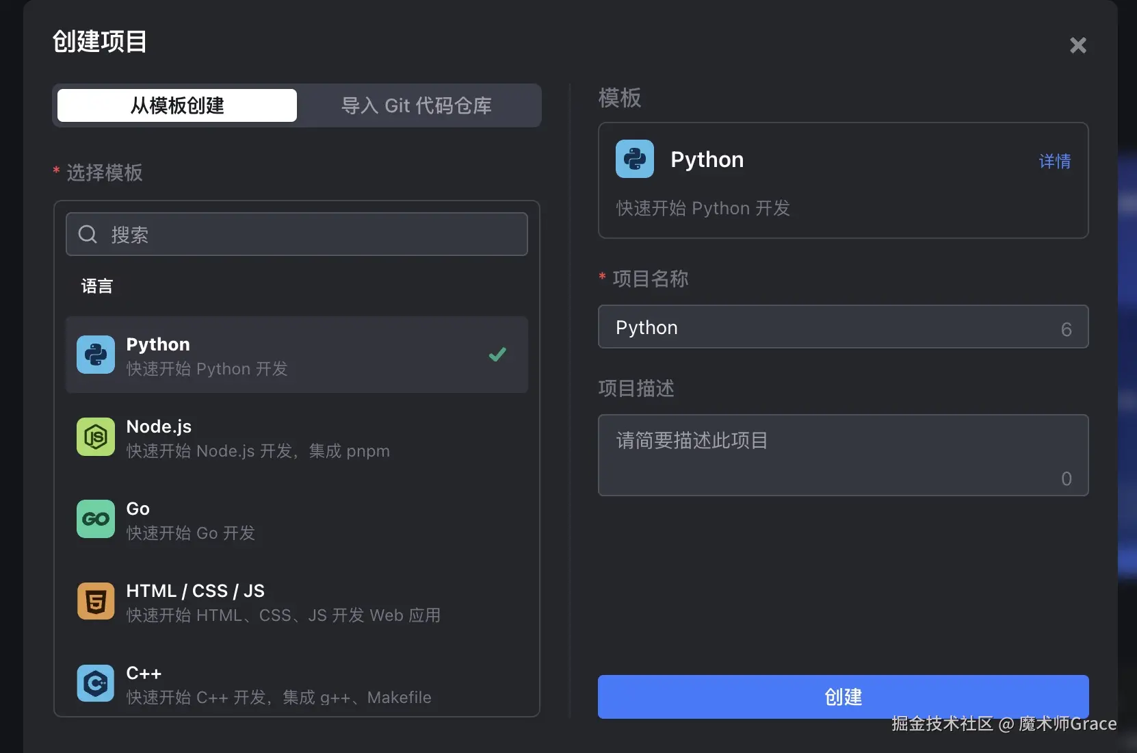The width and height of the screenshot is (1137, 753).
Task: Switch to 从模板创建 tab
Action: click(x=177, y=105)
